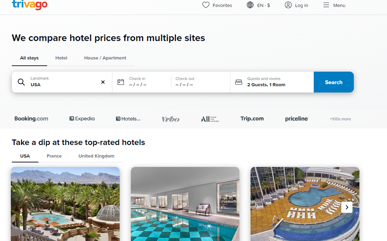Select the United Kingdom hotels tab
Screen dimensions: 387x241
point(96,156)
